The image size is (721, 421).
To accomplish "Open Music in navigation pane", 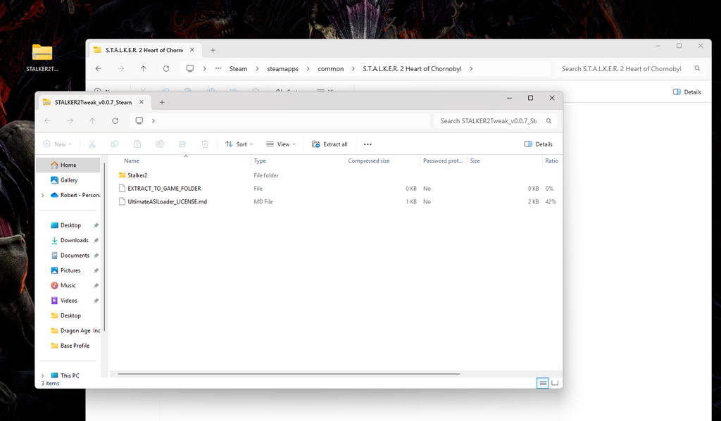I will coord(68,285).
